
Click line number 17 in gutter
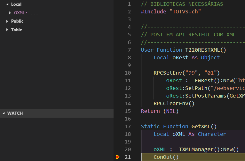pos(128,127)
